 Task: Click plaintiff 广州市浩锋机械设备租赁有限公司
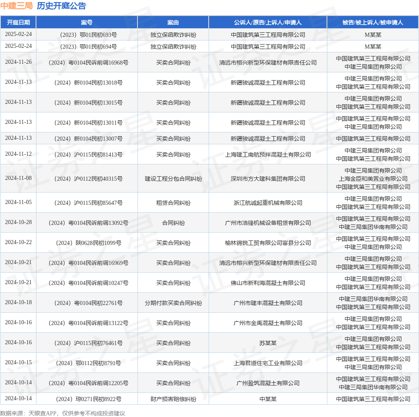[268, 223]
